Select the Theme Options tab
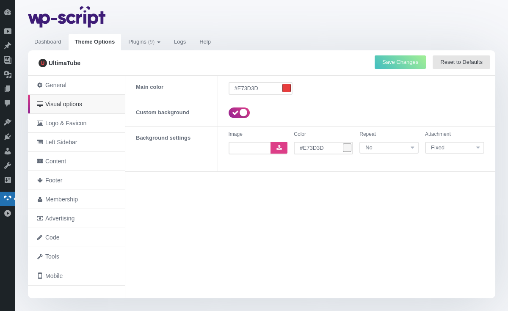Viewport: 508px width, 311px height. [x=95, y=42]
